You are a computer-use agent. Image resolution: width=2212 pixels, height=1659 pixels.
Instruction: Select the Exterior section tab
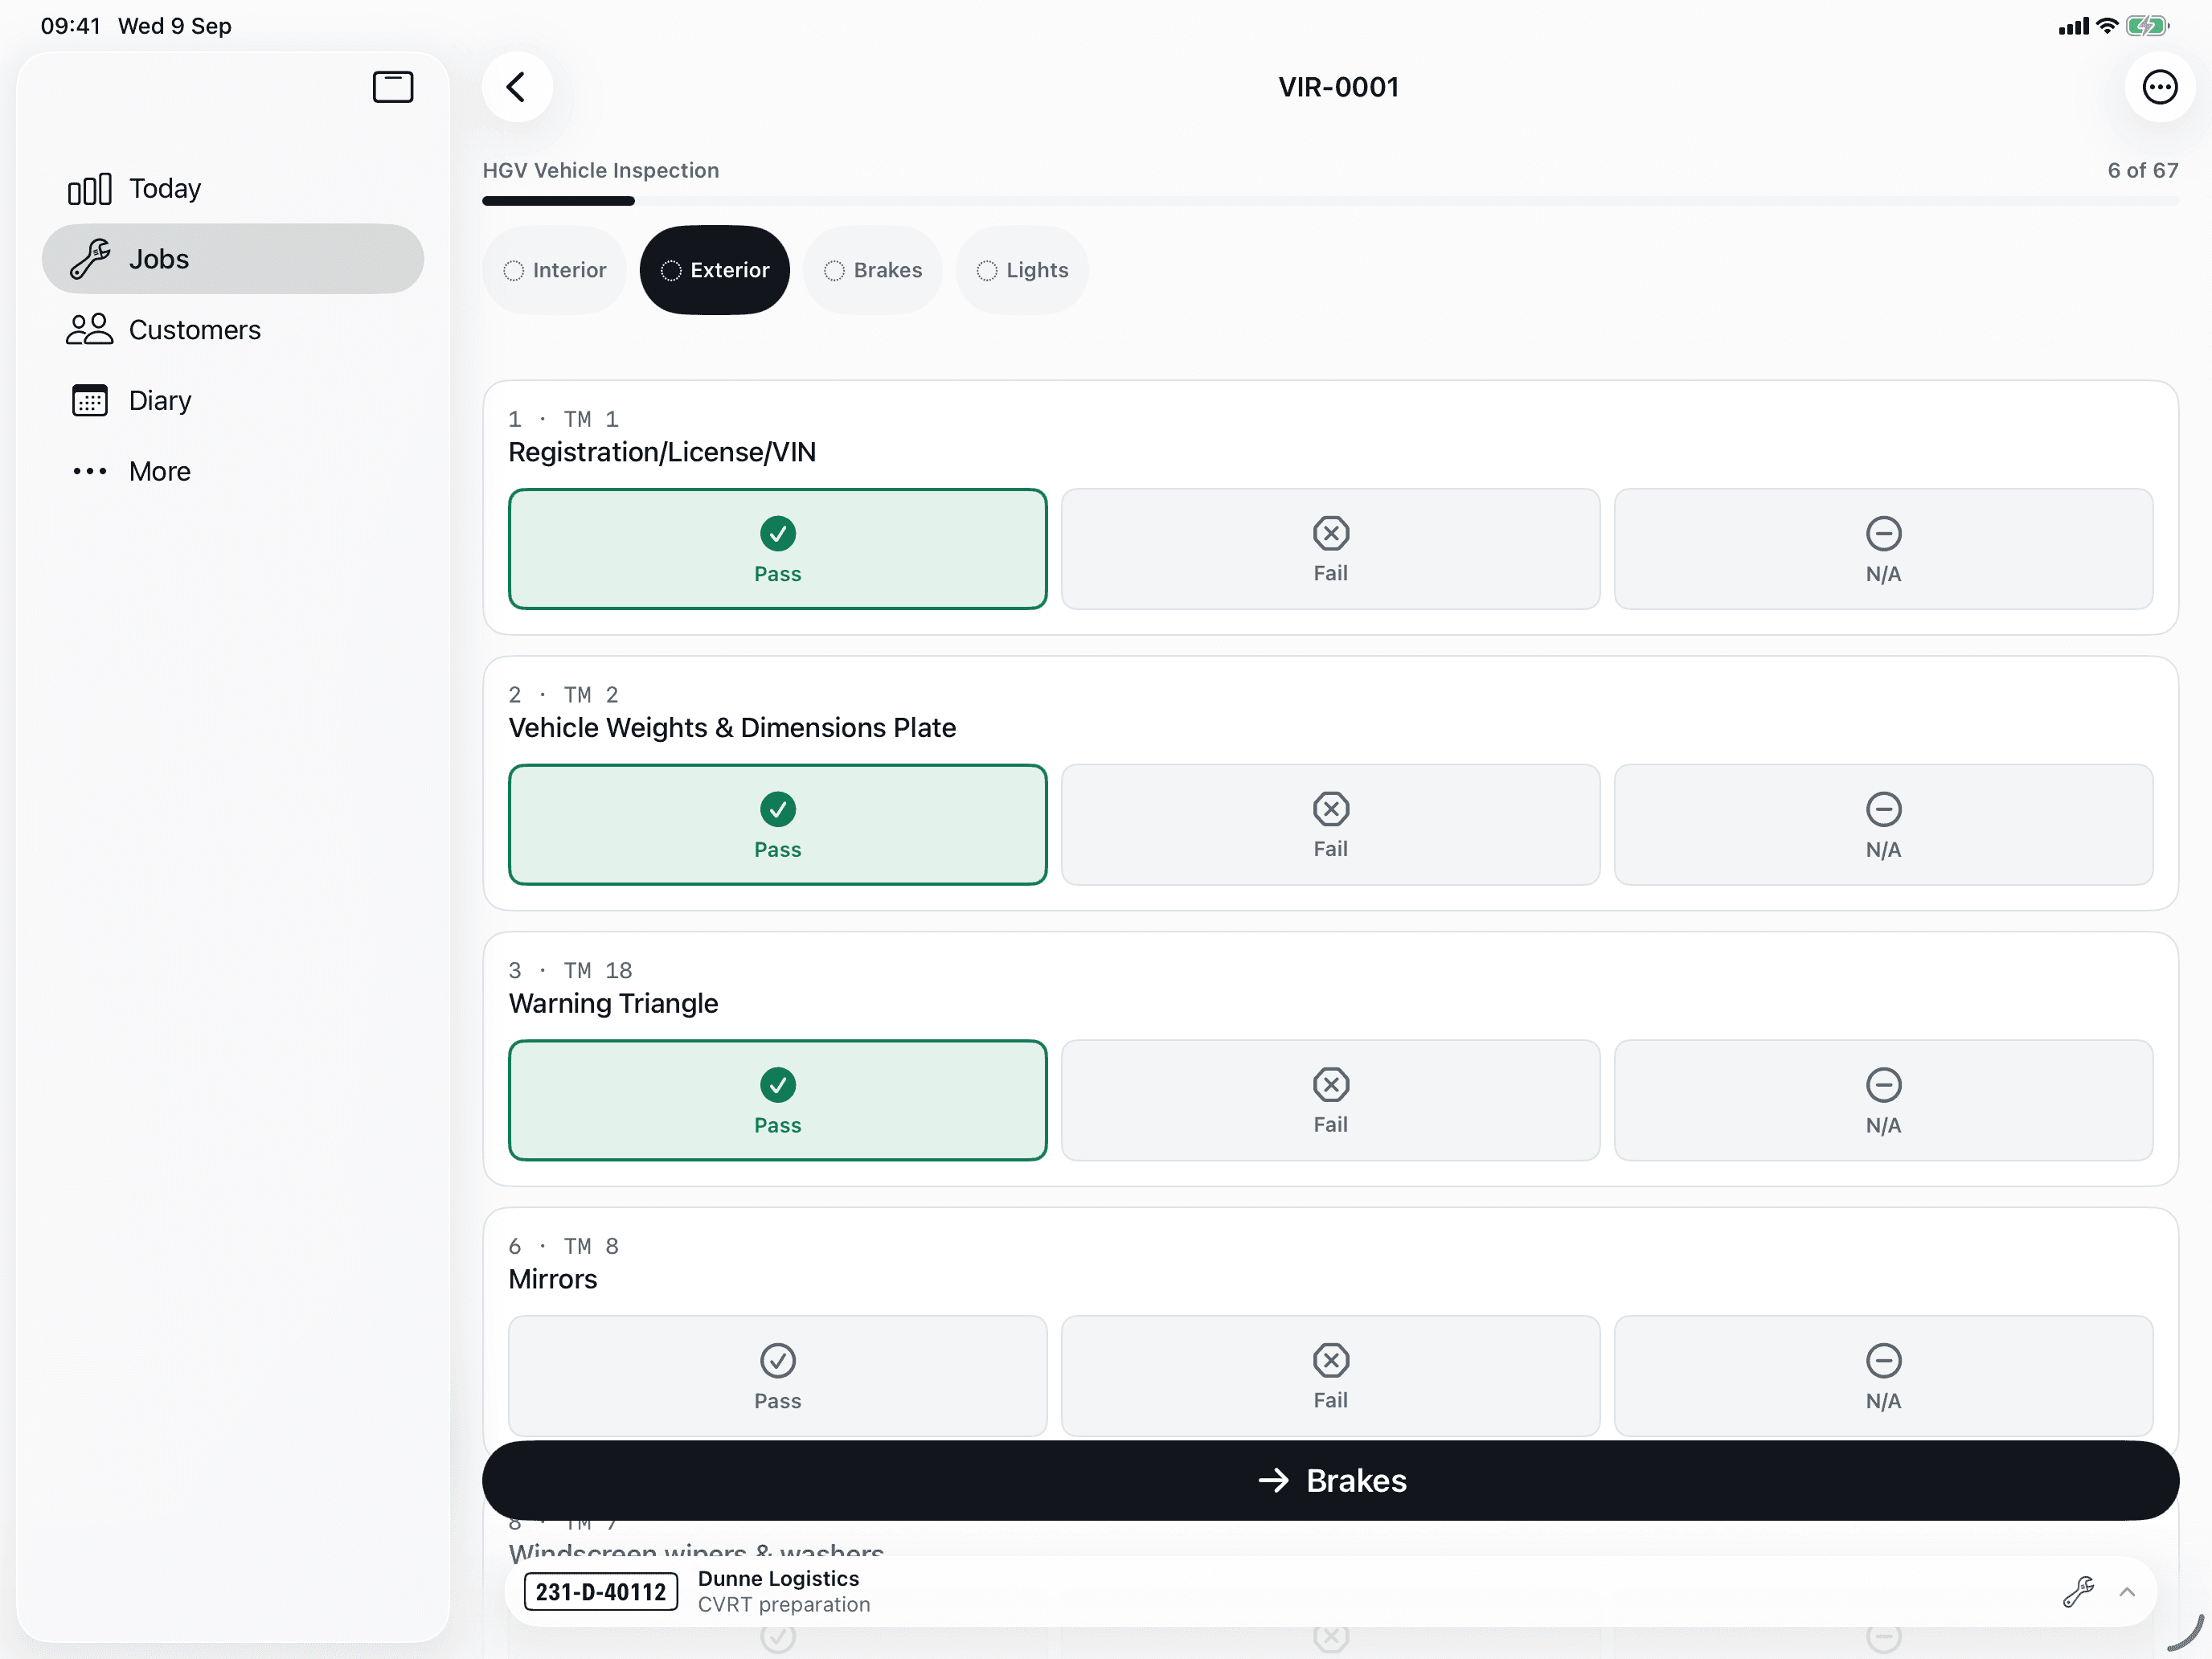715,270
